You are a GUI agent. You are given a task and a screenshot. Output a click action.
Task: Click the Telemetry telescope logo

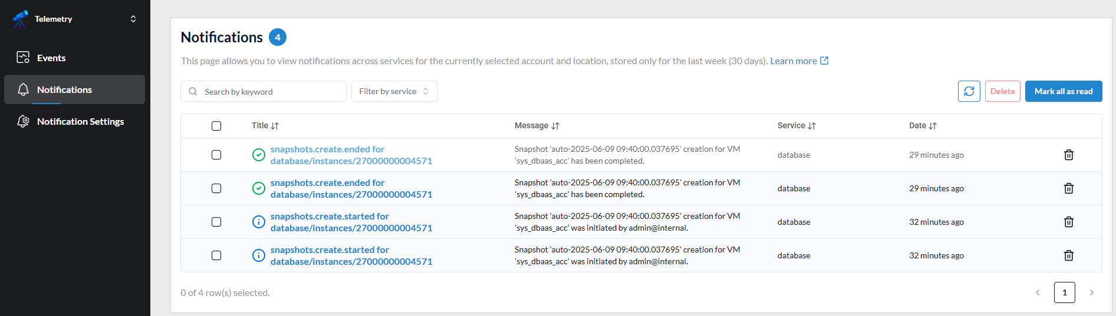20,19
